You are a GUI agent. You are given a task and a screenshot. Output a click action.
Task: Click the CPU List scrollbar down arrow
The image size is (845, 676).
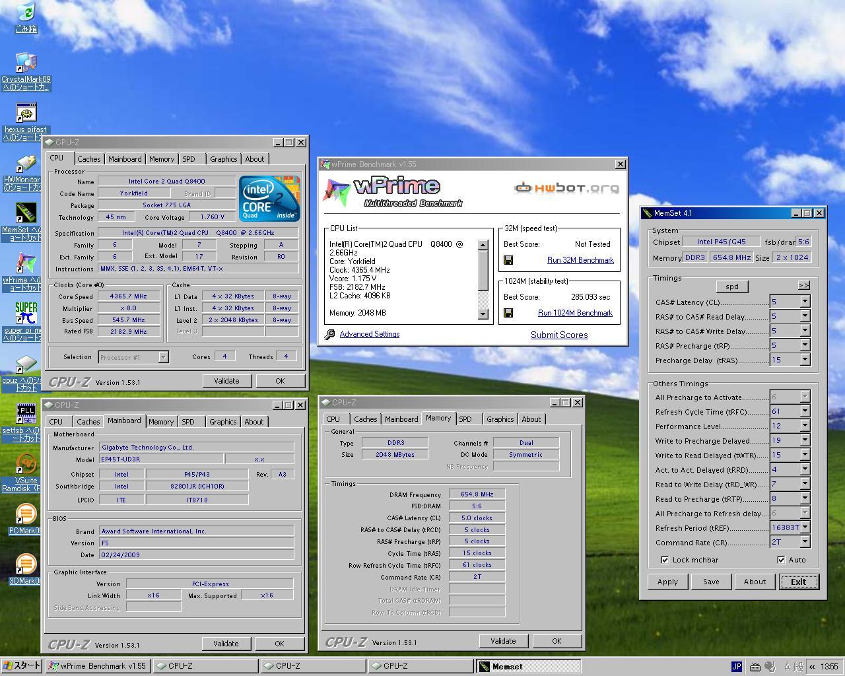coord(483,314)
